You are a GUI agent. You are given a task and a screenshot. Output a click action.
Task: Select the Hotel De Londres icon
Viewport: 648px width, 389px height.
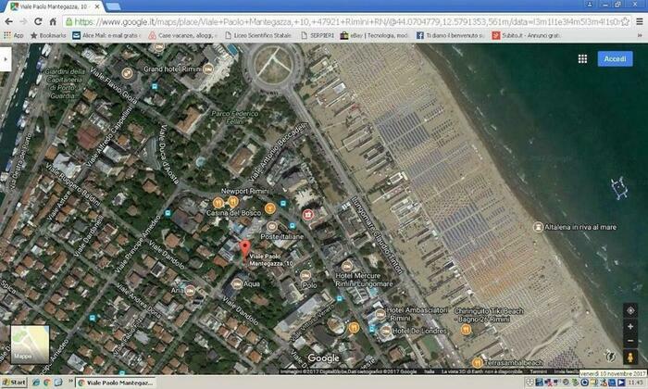(x=386, y=331)
